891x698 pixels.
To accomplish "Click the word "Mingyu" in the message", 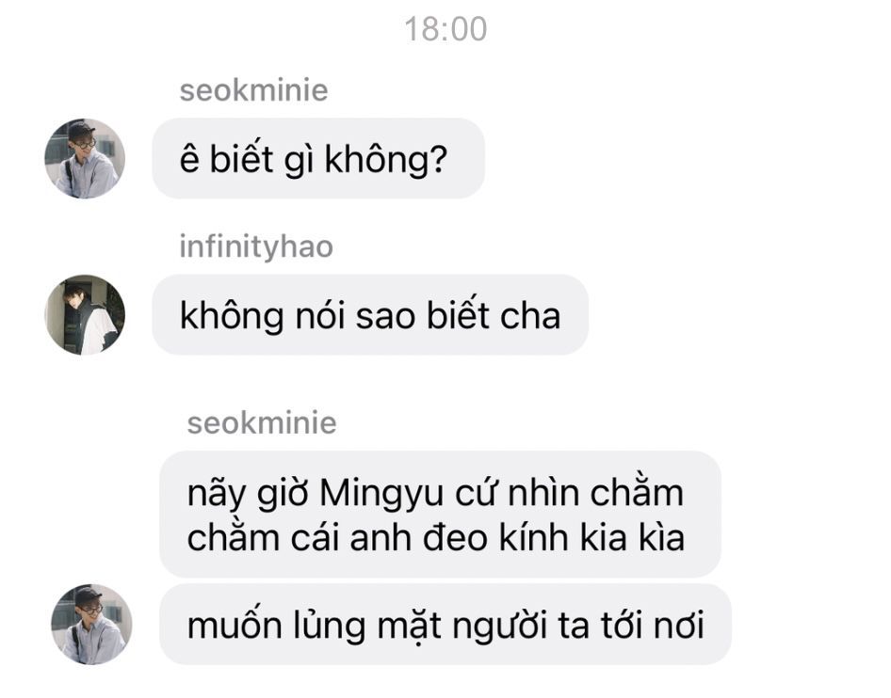I will (x=381, y=494).
